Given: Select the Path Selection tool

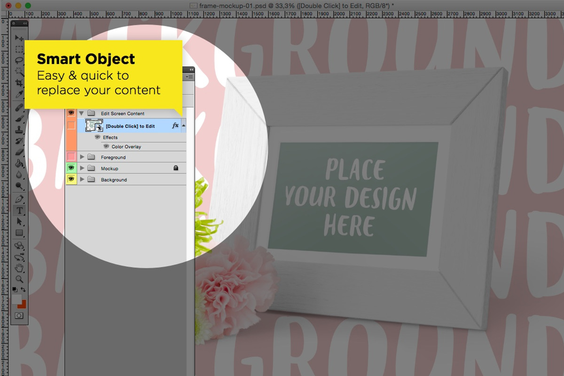Looking at the screenshot, I should 19,221.
